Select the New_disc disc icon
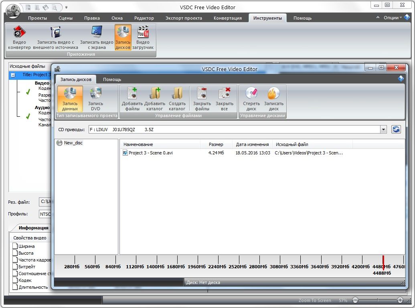This screenshot has height=308, width=415. coord(59,143)
